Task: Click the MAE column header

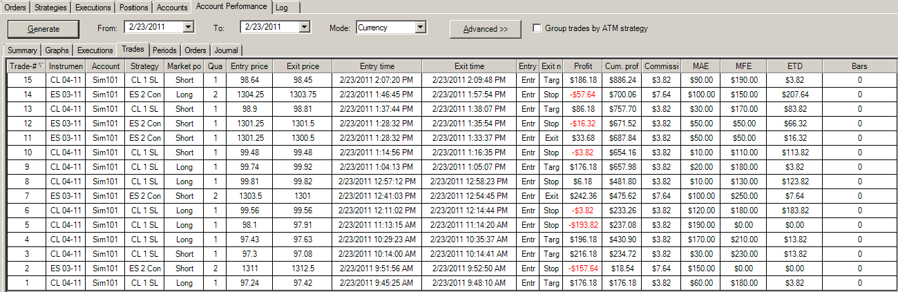Action: click(x=700, y=66)
